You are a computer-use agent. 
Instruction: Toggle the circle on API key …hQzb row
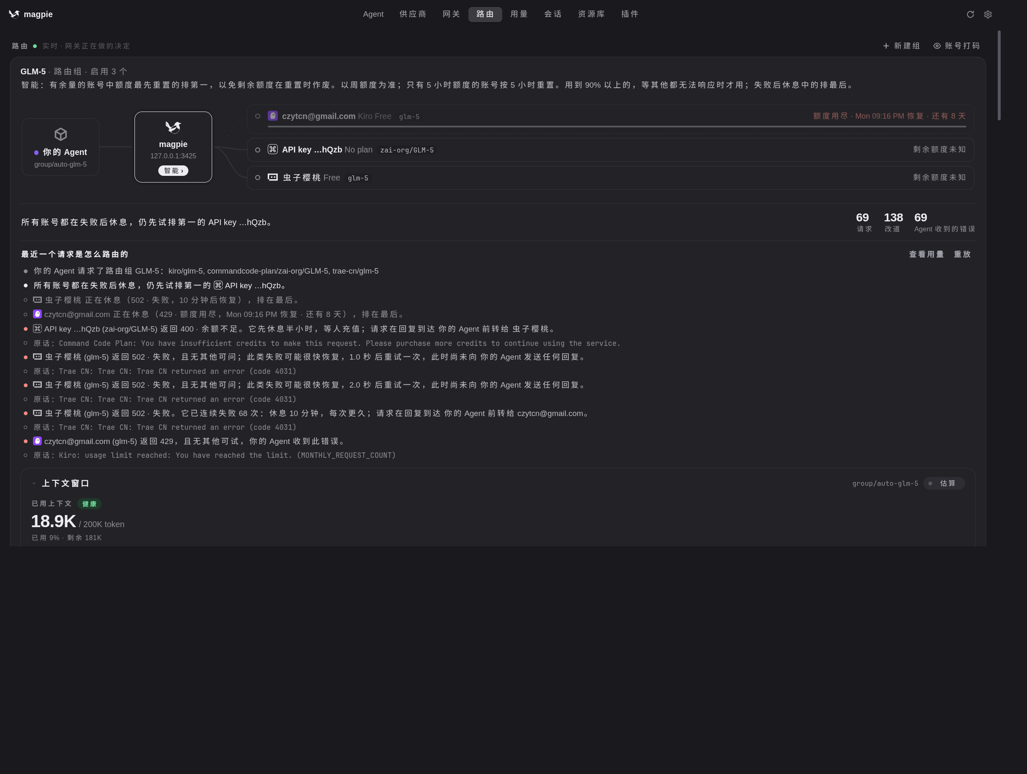pos(258,150)
